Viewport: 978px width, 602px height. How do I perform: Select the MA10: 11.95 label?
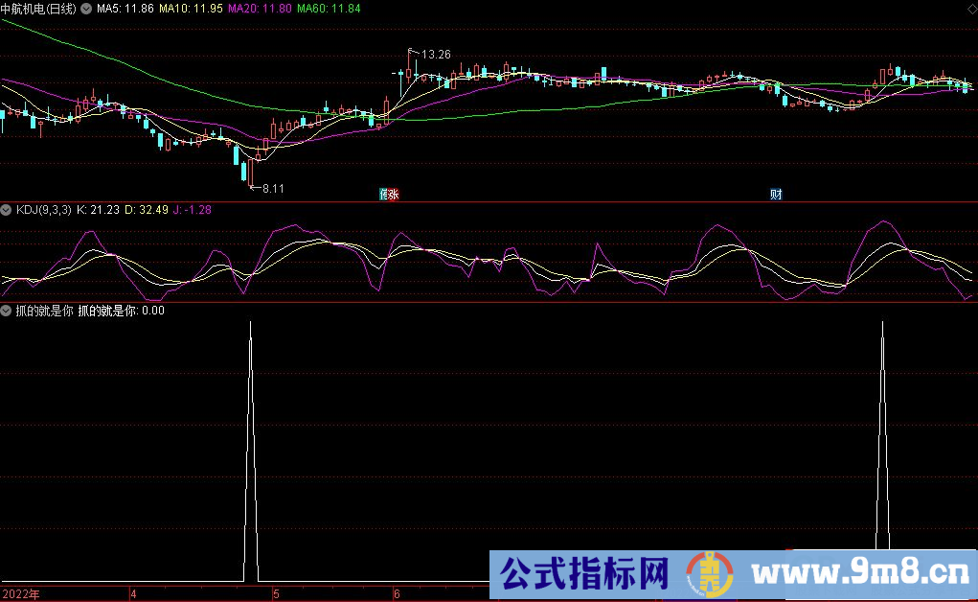(x=191, y=9)
